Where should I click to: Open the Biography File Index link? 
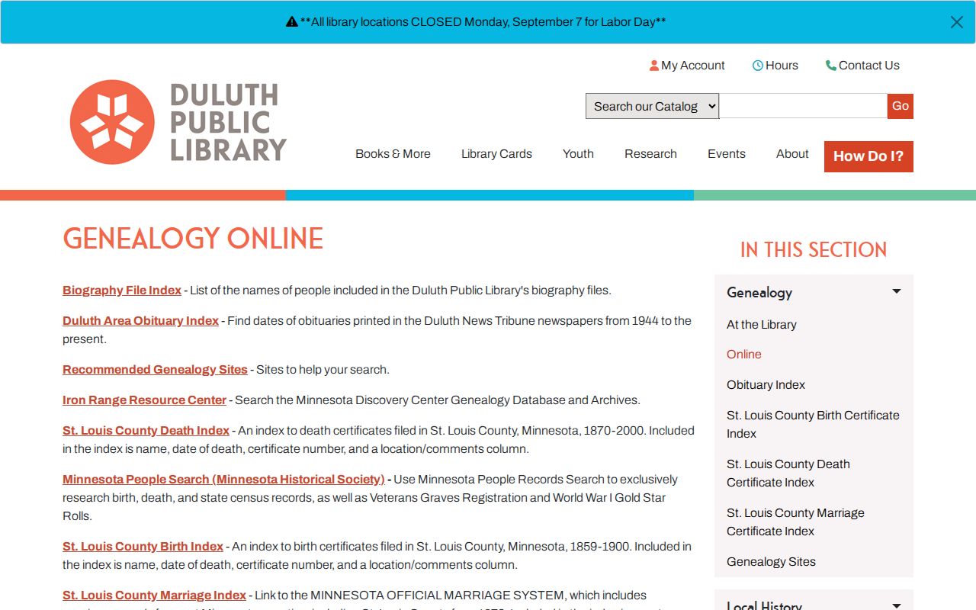122,291
